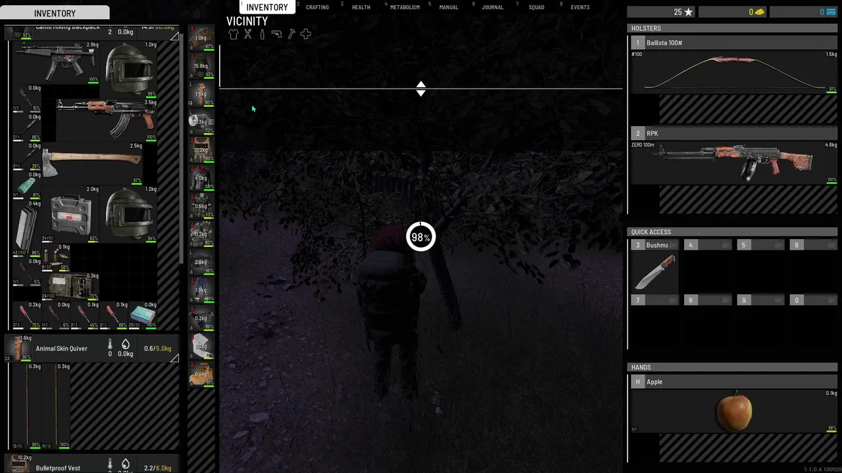
Task: Select the AK rifle with folding stock
Action: [107, 119]
